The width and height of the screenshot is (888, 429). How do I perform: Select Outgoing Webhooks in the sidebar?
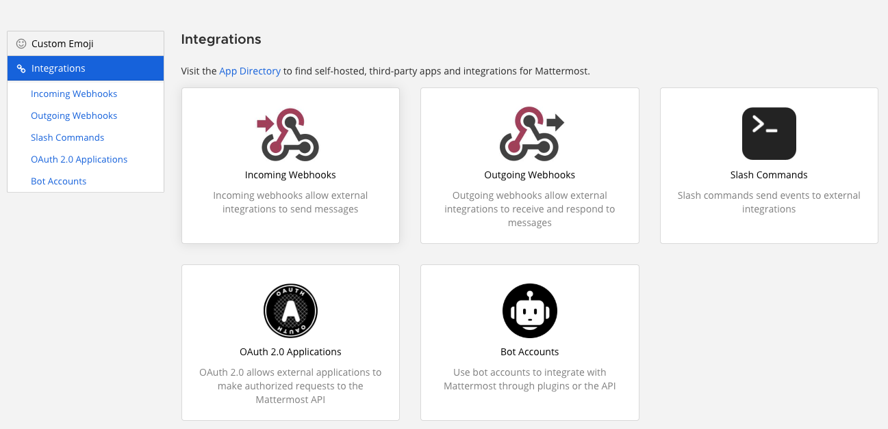74,115
